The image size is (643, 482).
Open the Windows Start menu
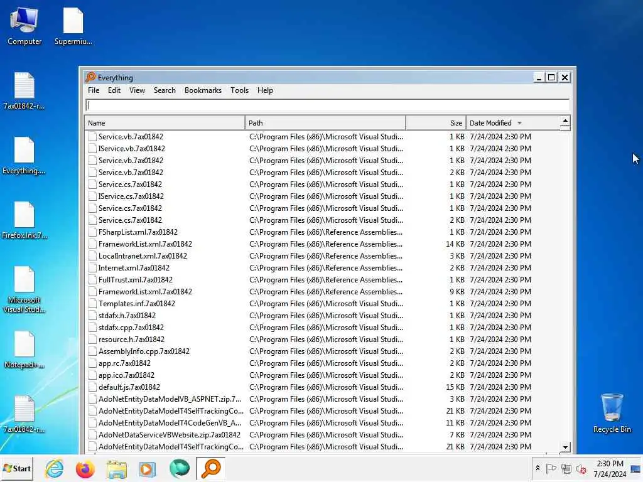[17, 468]
